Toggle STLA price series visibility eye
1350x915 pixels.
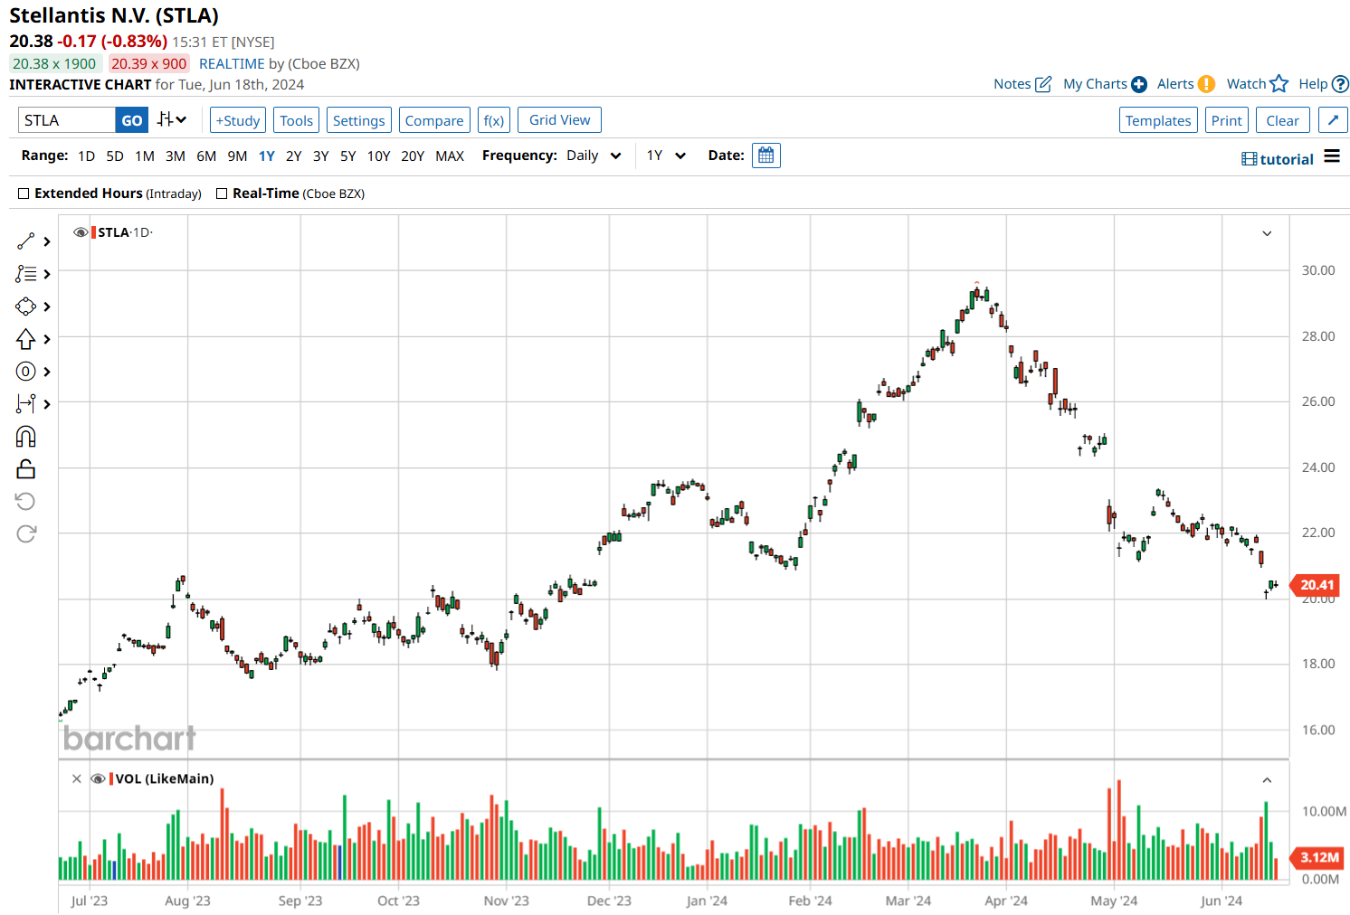tap(81, 232)
